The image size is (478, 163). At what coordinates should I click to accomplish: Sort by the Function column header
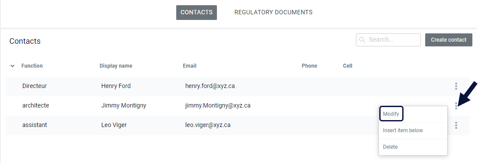click(32, 66)
